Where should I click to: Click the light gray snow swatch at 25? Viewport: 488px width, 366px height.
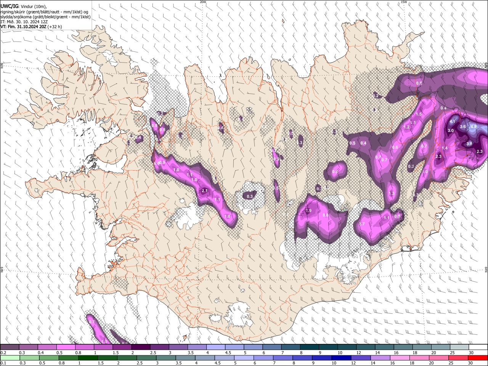click(459, 347)
